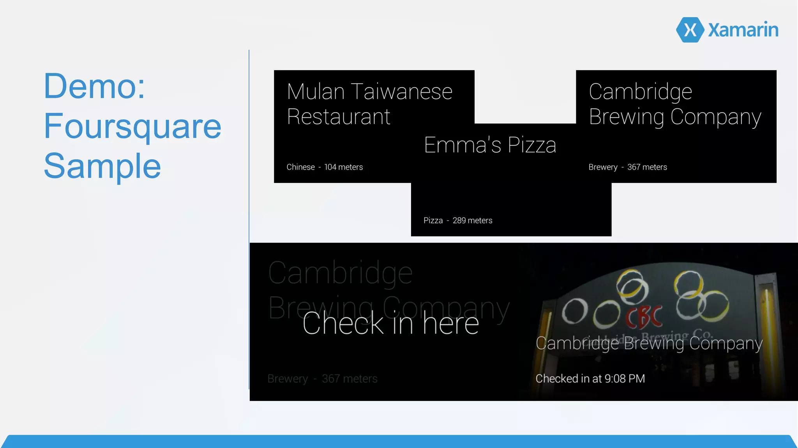
Task: Click the Xamarin hexagon X logo icon
Action: 690,30
